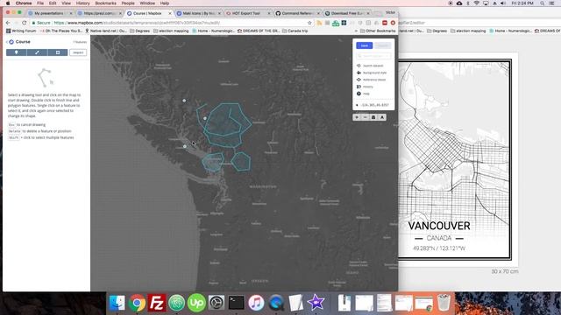This screenshot has height=315, width=561.
Task: Zoom out with the minus map control
Action: (366, 117)
